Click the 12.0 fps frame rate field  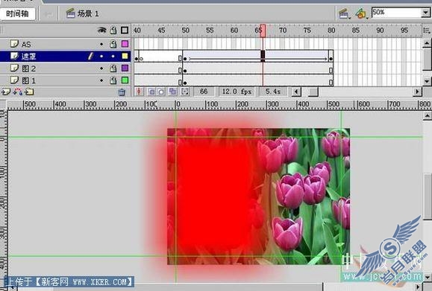point(237,92)
